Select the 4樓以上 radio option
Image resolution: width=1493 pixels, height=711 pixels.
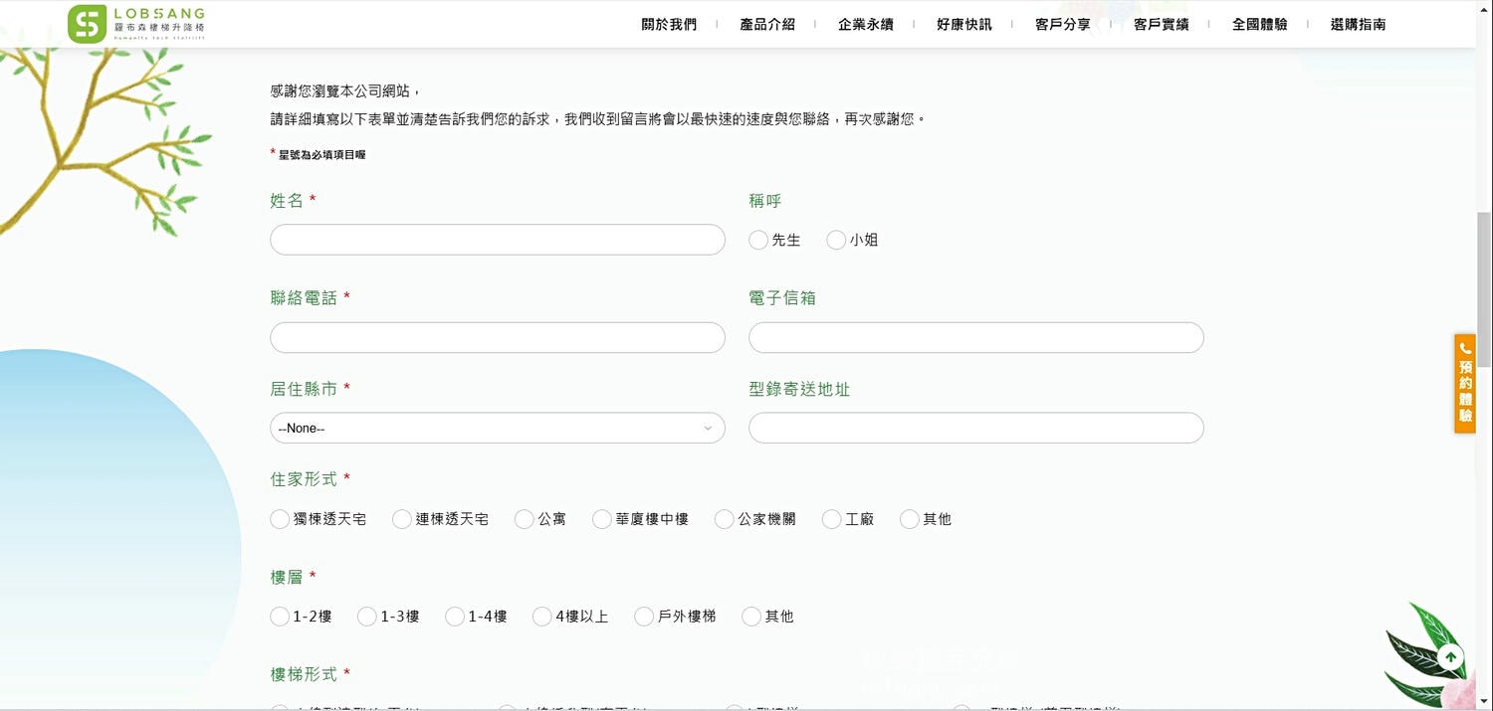point(542,617)
